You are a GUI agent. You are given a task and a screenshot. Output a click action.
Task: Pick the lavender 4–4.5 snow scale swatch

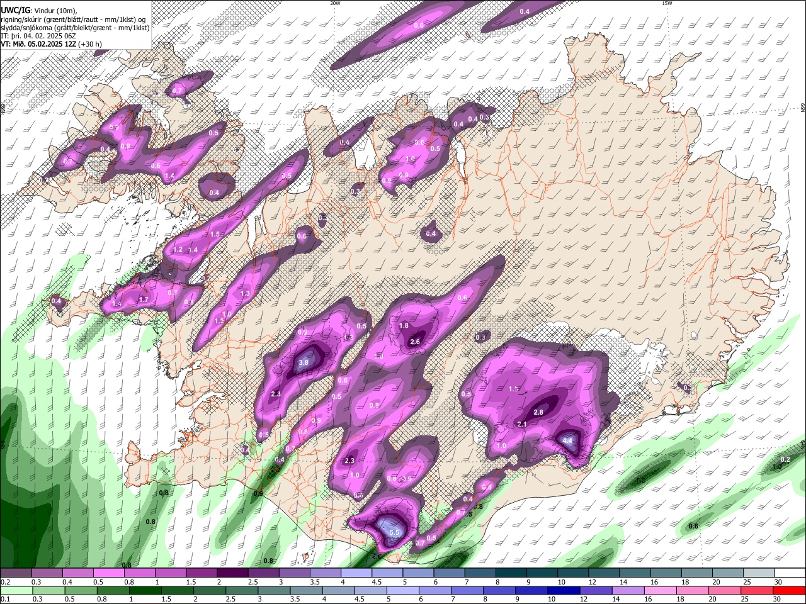point(356,573)
